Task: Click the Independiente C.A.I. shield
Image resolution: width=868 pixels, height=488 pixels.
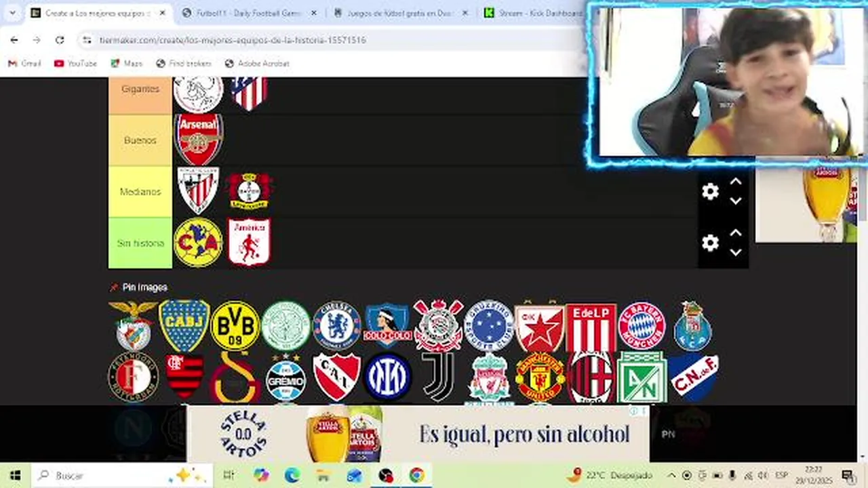Action: [x=336, y=377]
